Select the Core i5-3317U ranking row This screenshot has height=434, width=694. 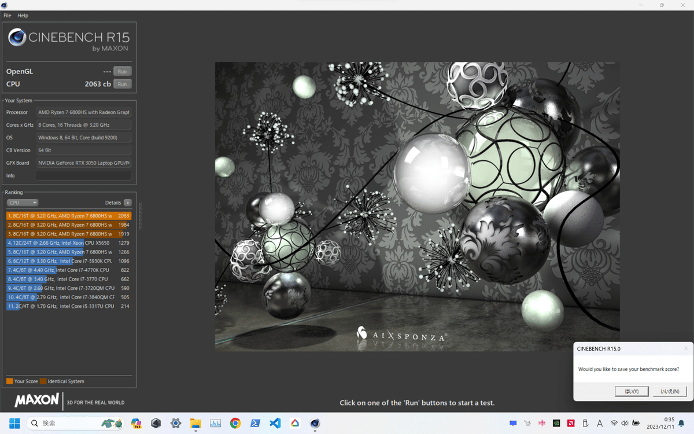[x=69, y=306]
